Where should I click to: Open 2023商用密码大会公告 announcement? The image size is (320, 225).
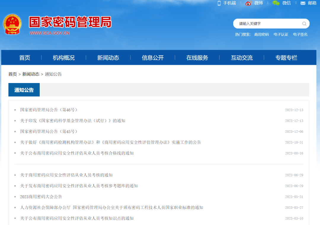(41, 197)
